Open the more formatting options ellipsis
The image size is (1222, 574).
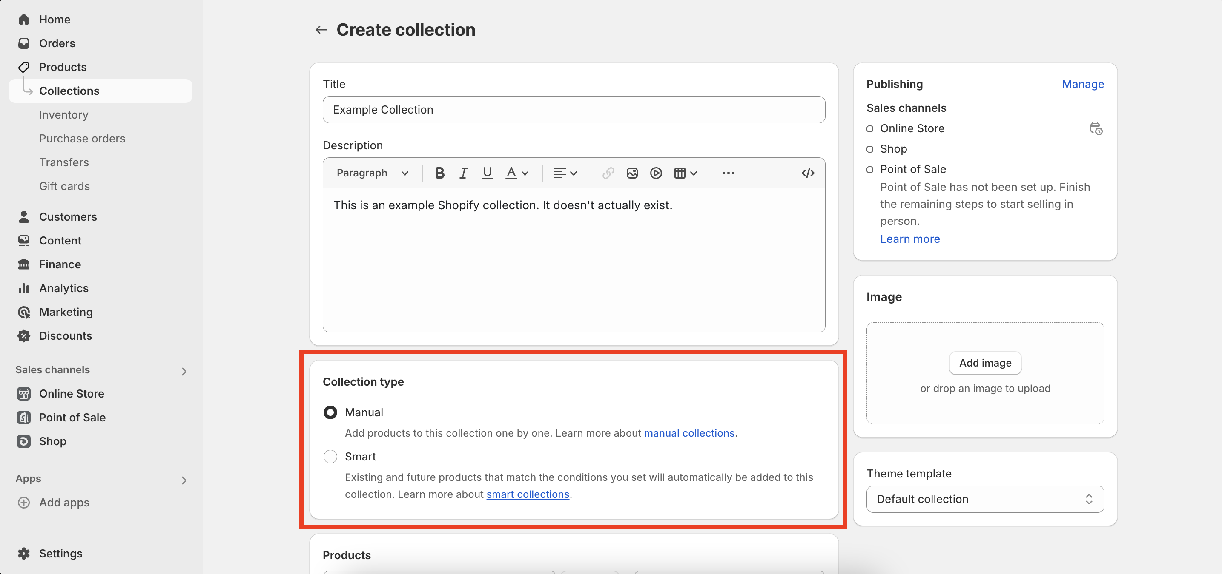(728, 173)
